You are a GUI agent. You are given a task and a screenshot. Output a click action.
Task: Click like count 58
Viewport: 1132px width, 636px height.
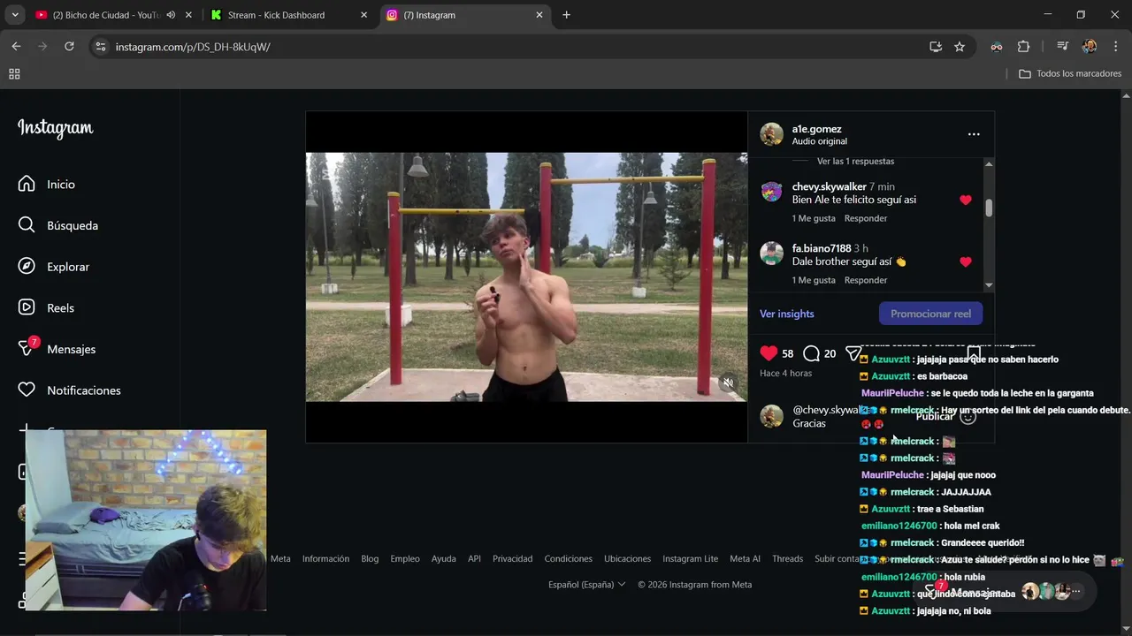tap(787, 353)
